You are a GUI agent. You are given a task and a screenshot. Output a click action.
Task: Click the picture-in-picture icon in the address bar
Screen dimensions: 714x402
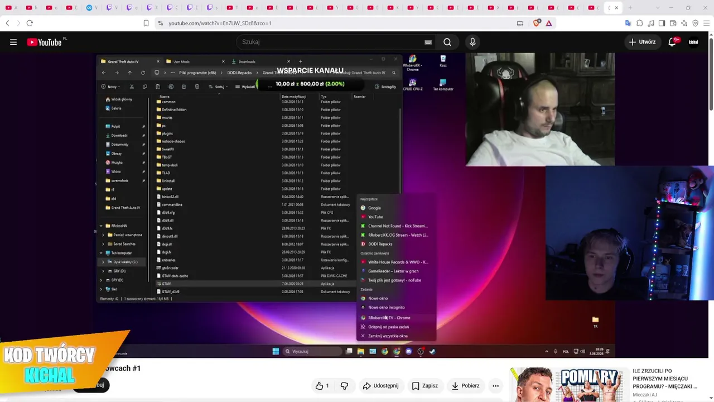point(520,23)
